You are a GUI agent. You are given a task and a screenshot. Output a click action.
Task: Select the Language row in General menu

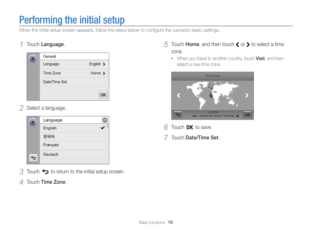point(74,64)
